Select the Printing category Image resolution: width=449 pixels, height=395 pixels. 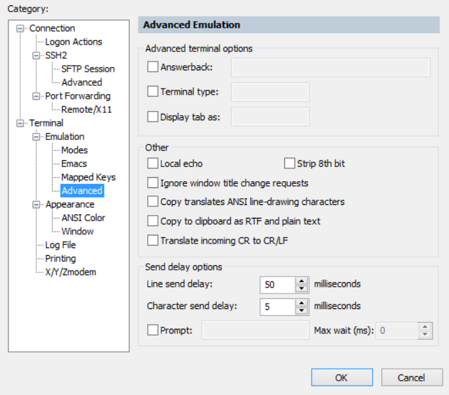tap(60, 258)
